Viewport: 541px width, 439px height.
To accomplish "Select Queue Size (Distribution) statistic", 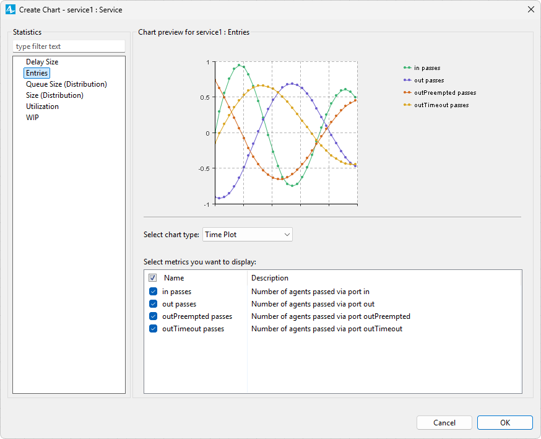I will (66, 84).
